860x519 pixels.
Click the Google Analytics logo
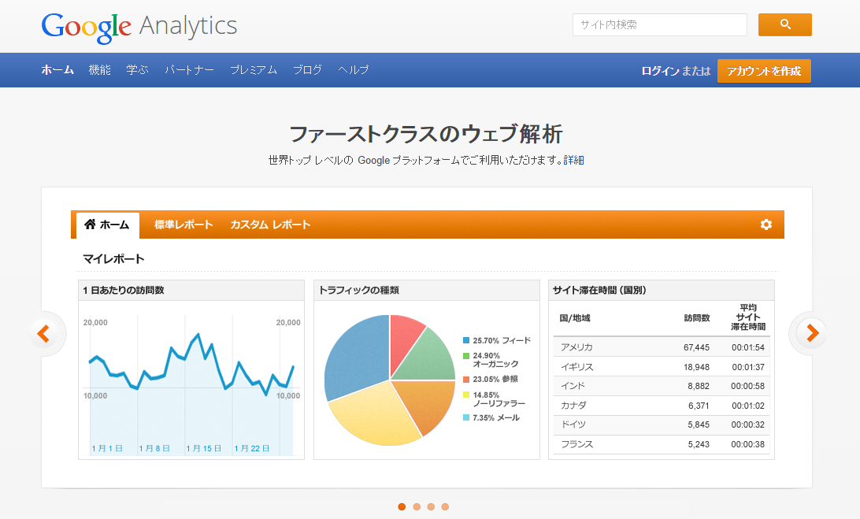click(139, 26)
